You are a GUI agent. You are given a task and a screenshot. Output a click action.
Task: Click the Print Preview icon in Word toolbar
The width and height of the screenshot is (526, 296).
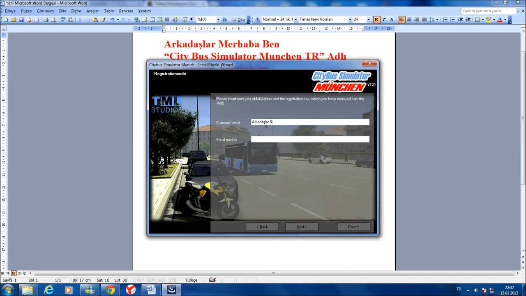[x=53, y=19]
